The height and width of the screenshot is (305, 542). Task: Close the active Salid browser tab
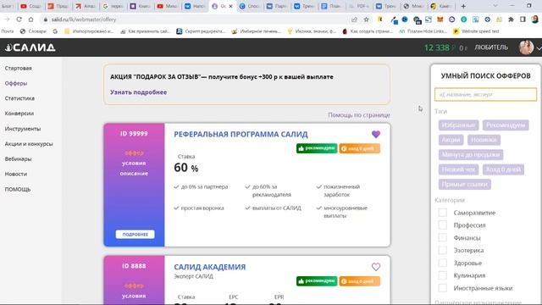pyautogui.click(x=230, y=6)
